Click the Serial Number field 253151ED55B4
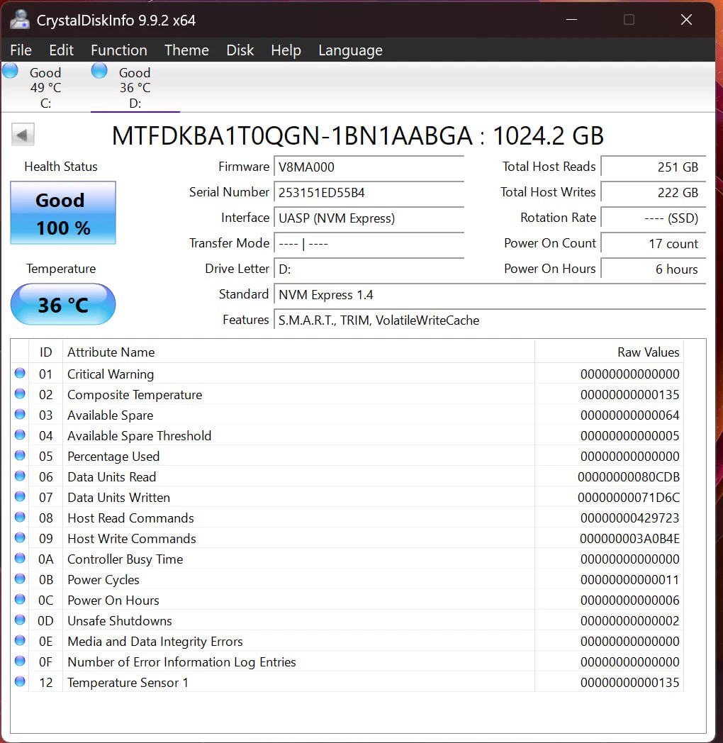Screen dimensions: 723x743 click(x=369, y=193)
